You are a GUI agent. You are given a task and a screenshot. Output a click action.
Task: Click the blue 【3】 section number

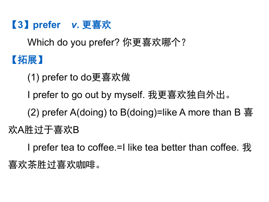[x=21, y=25]
